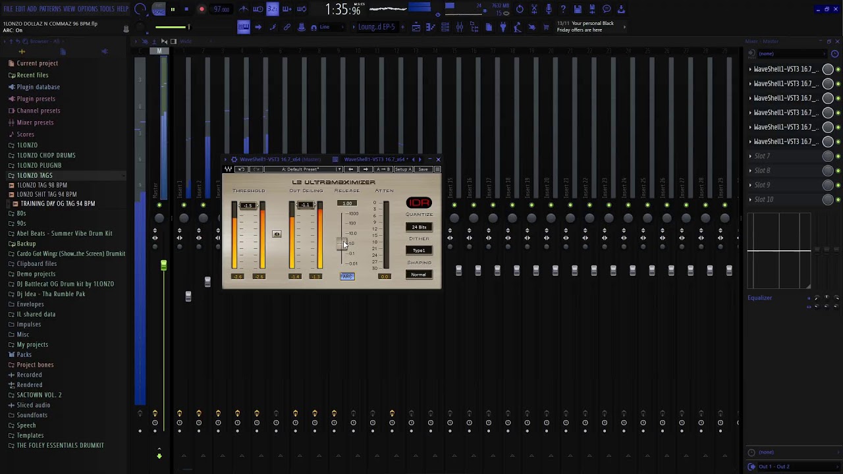Open the chat bubble icon in toolbar

(607, 9)
